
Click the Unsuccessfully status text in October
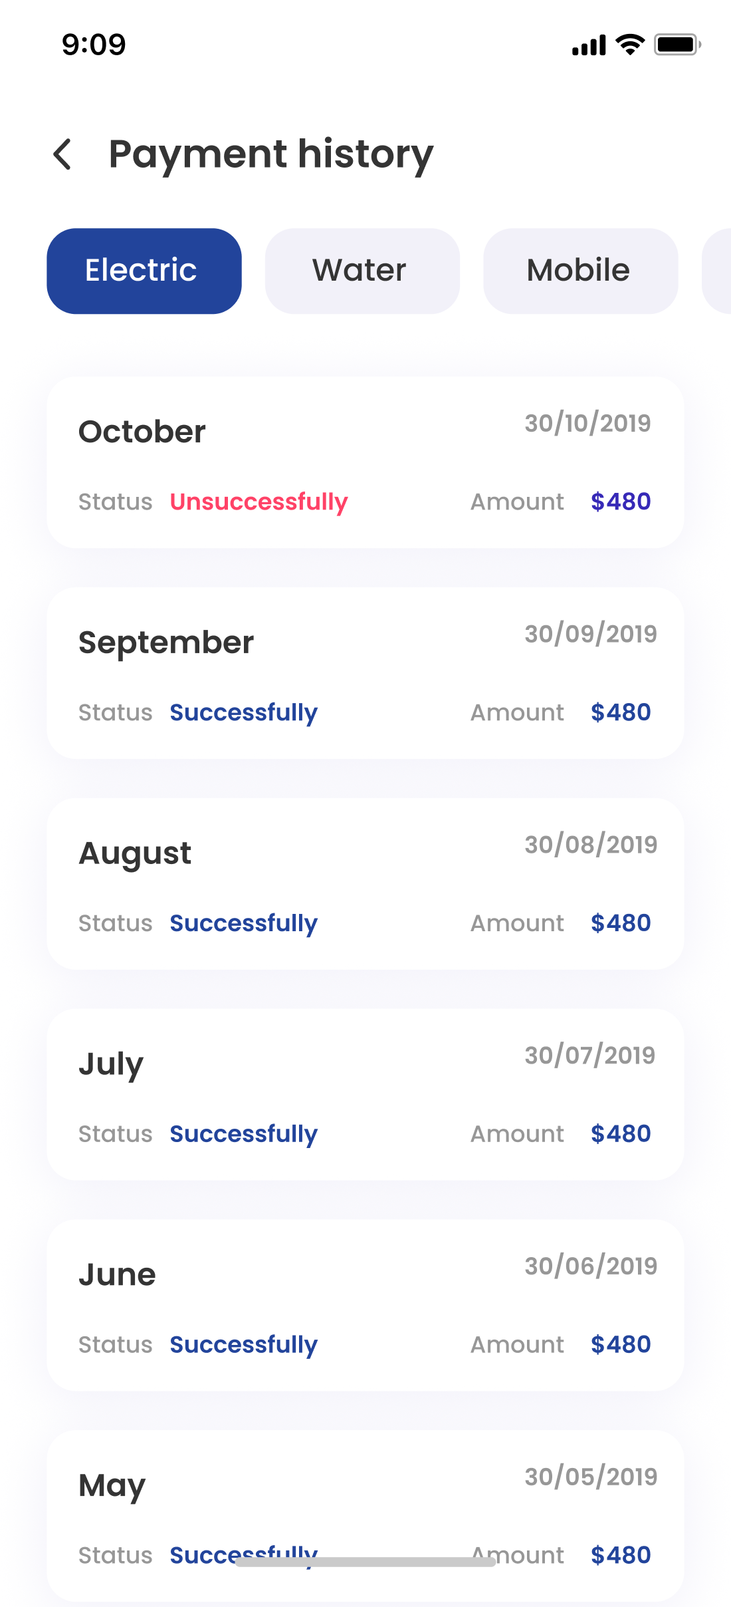point(259,502)
